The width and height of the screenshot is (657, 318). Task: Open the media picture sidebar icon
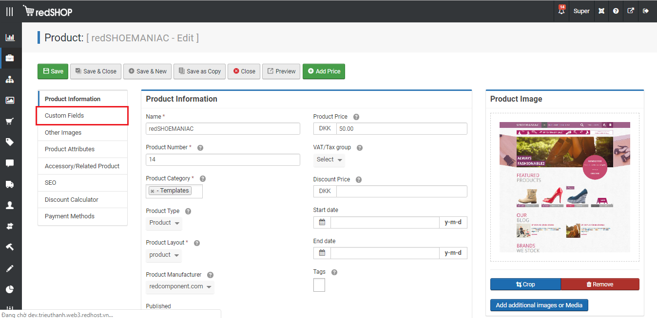[x=10, y=100]
